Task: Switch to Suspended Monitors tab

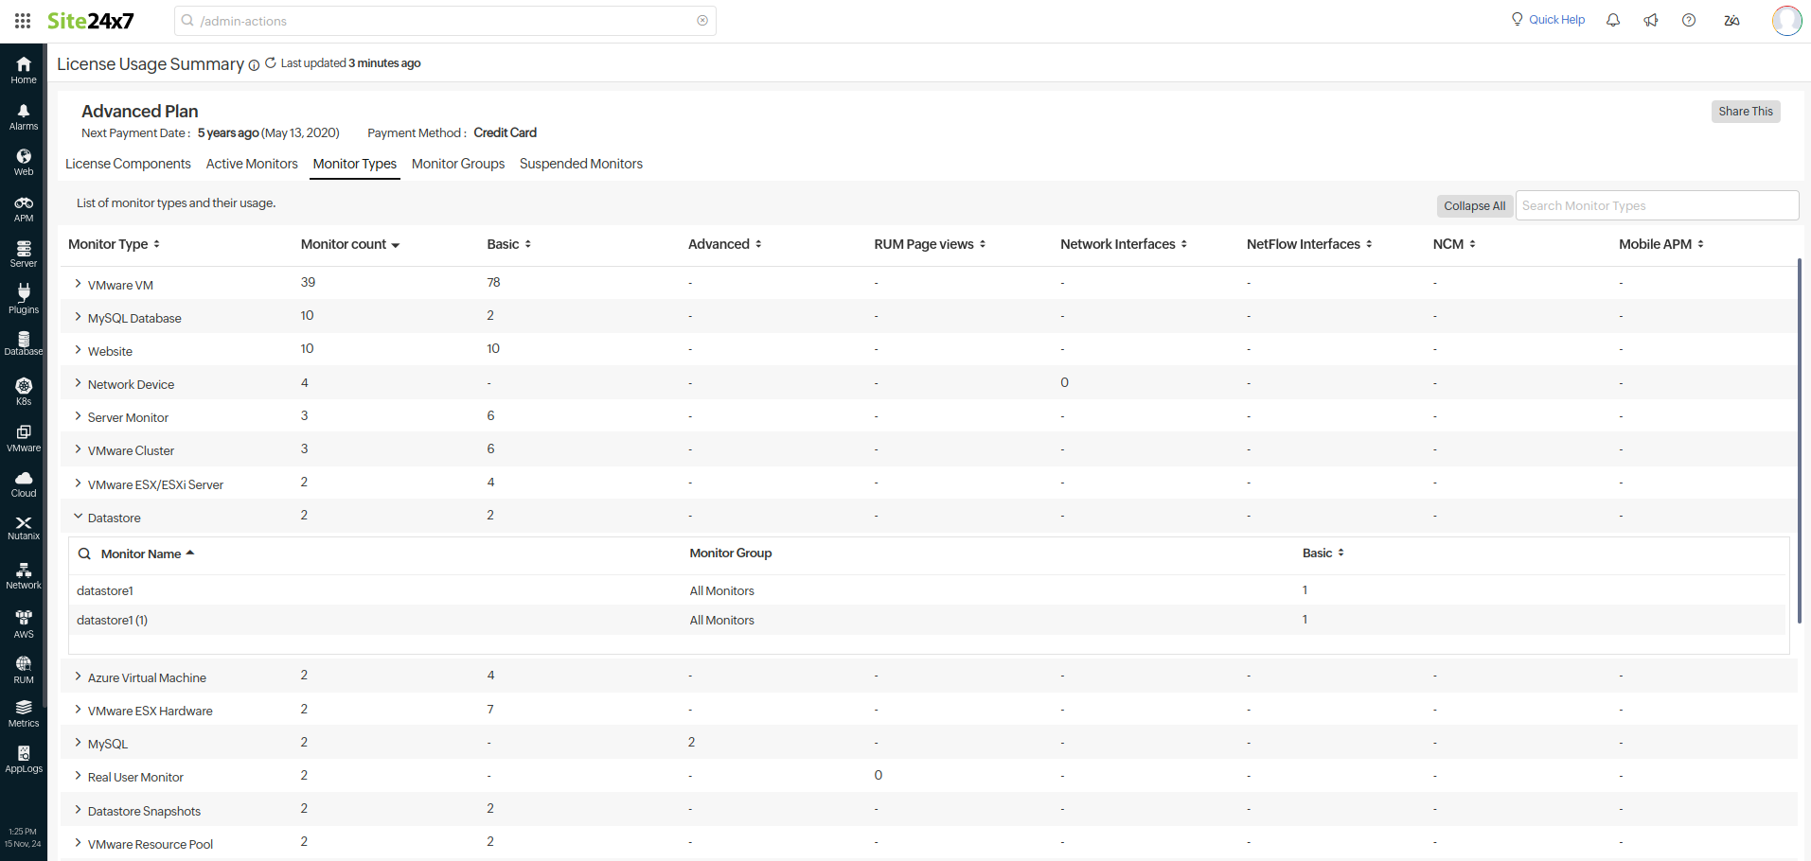Action: [580, 164]
